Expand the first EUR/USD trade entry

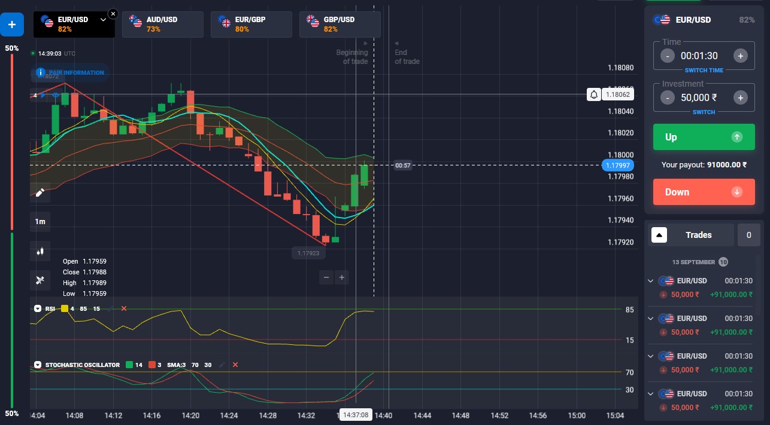[x=651, y=280]
